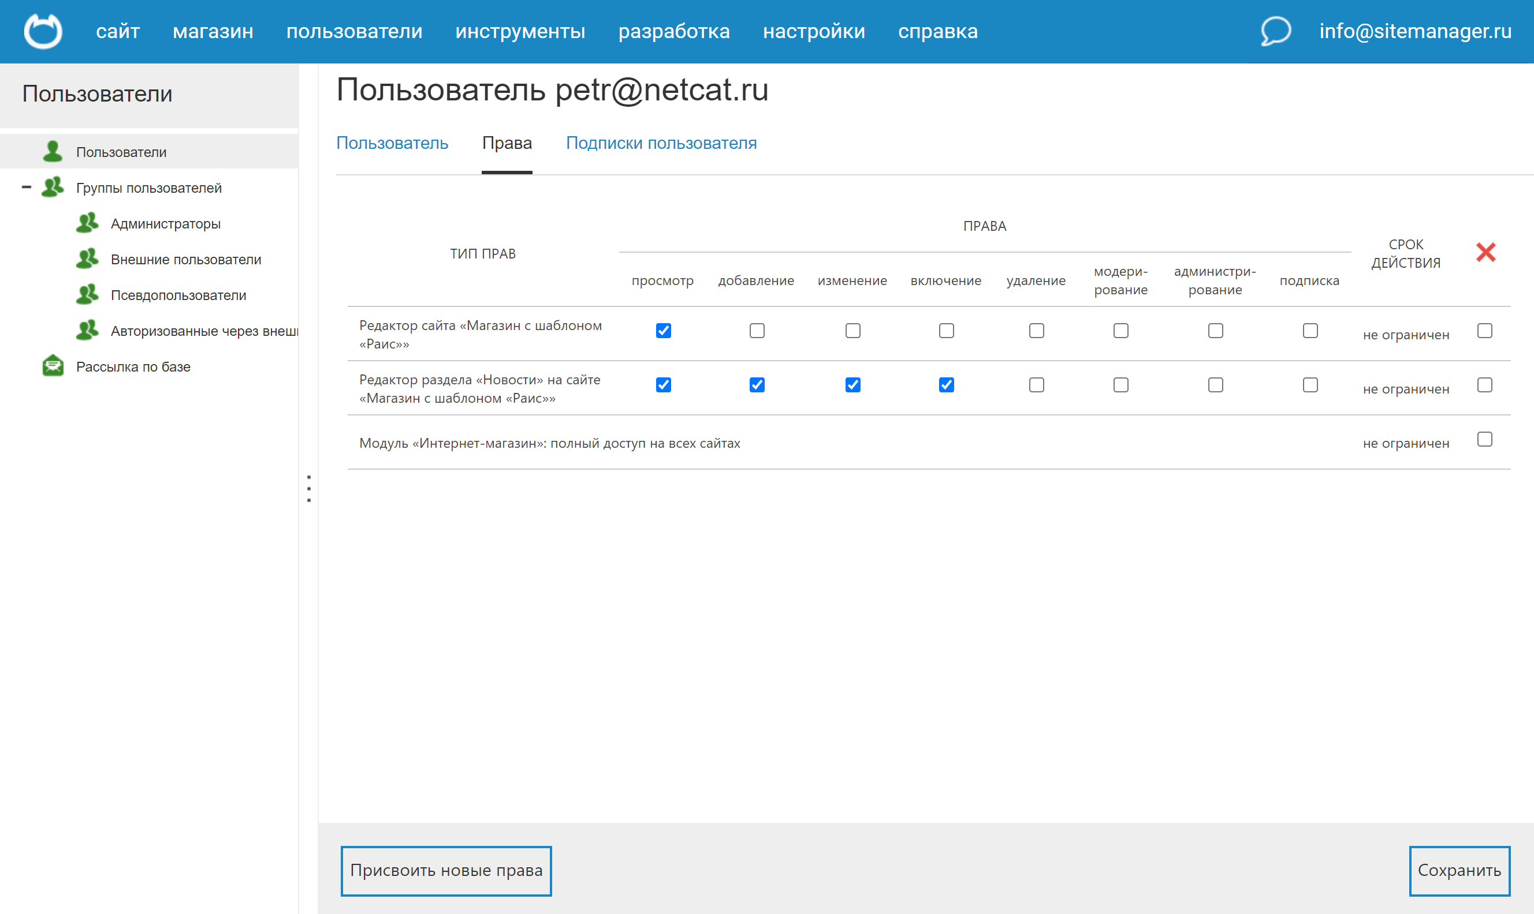Collapse the Группы пользователей tree
The width and height of the screenshot is (1534, 914).
click(26, 187)
